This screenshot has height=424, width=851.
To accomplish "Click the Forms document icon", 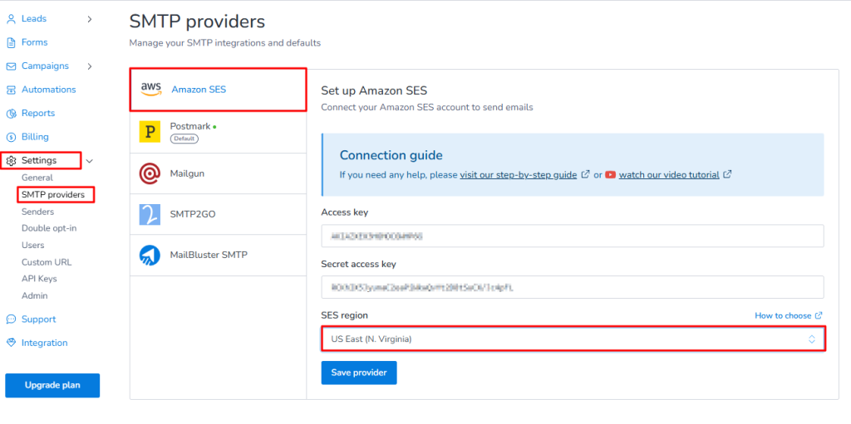I will pyautogui.click(x=11, y=42).
